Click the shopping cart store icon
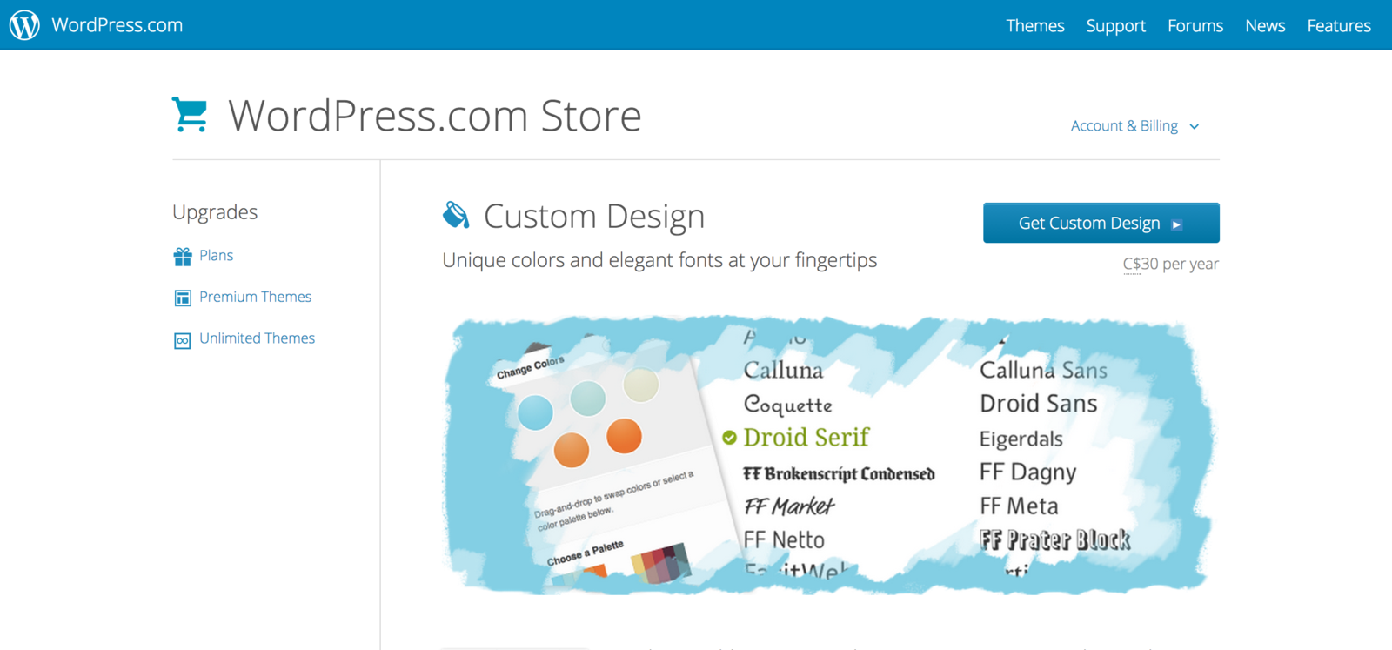Viewport: 1392px width, 650px height. point(190,115)
